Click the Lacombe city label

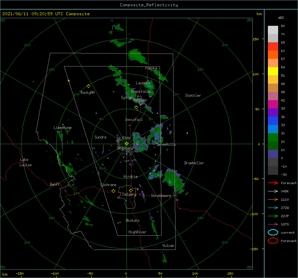(x=143, y=83)
